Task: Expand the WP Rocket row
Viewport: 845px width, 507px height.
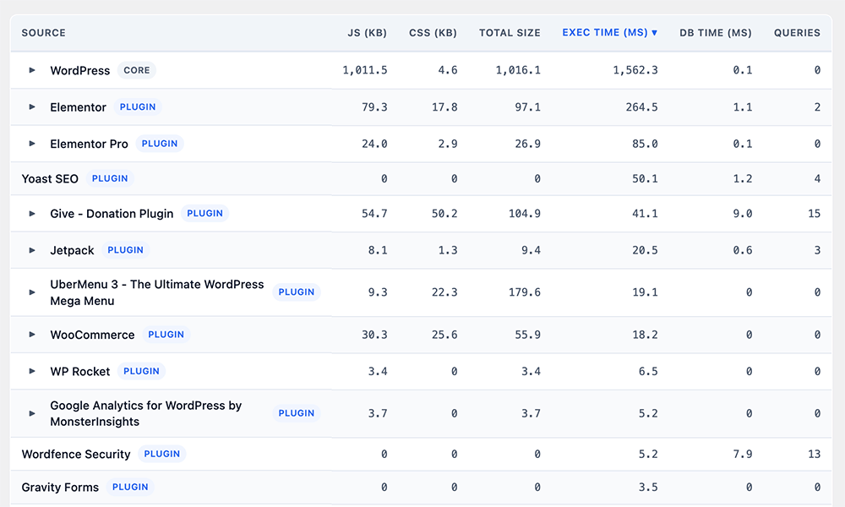Action: coord(32,371)
